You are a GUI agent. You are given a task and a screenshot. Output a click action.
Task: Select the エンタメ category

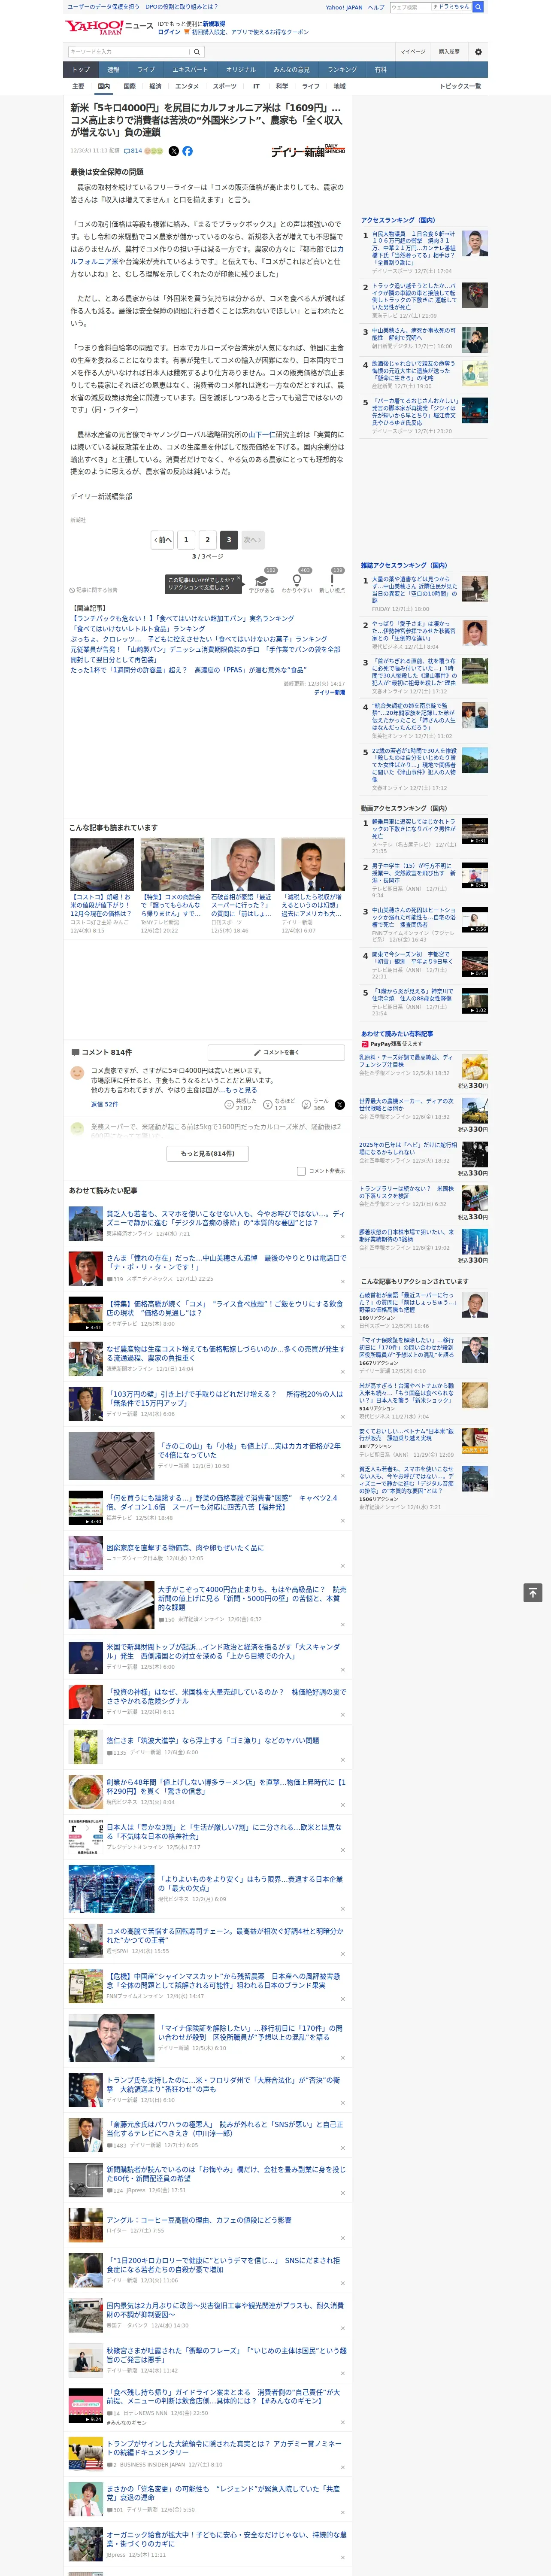coord(187,86)
